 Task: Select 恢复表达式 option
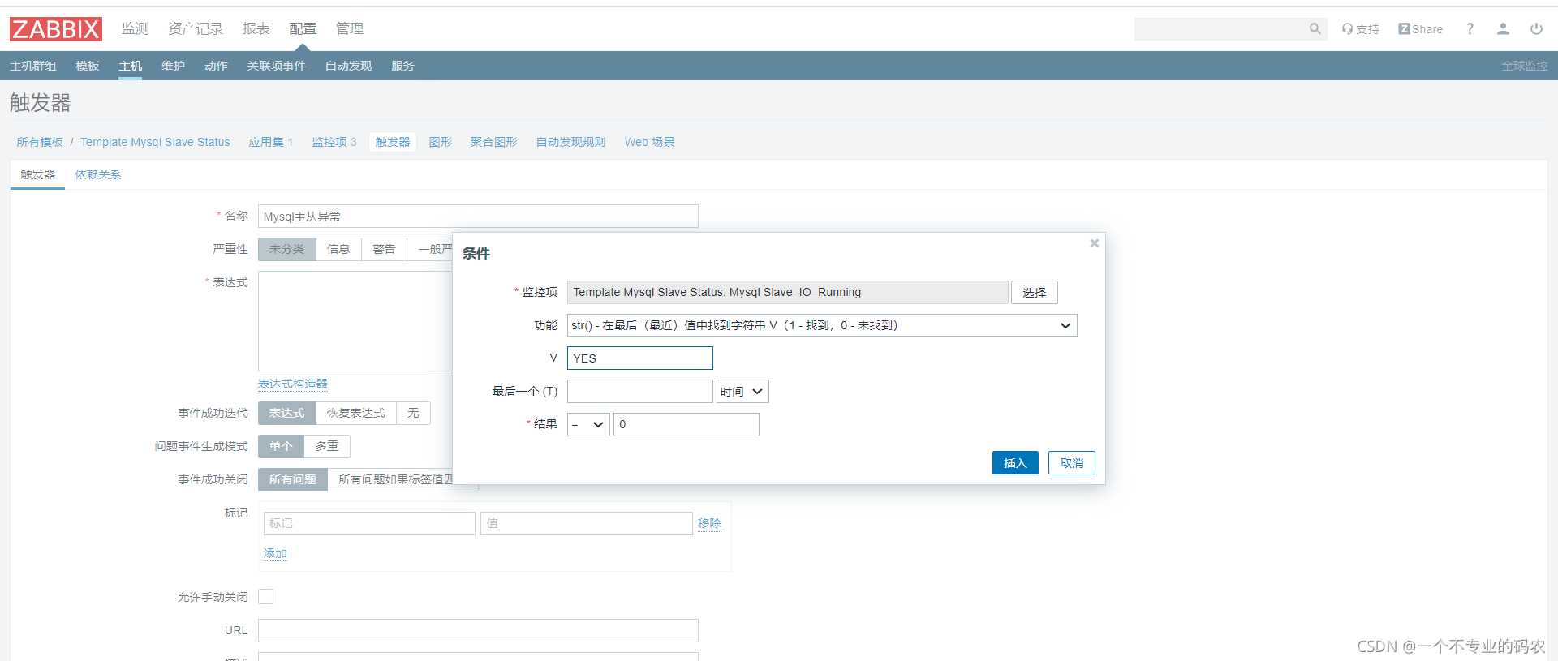[x=355, y=413]
